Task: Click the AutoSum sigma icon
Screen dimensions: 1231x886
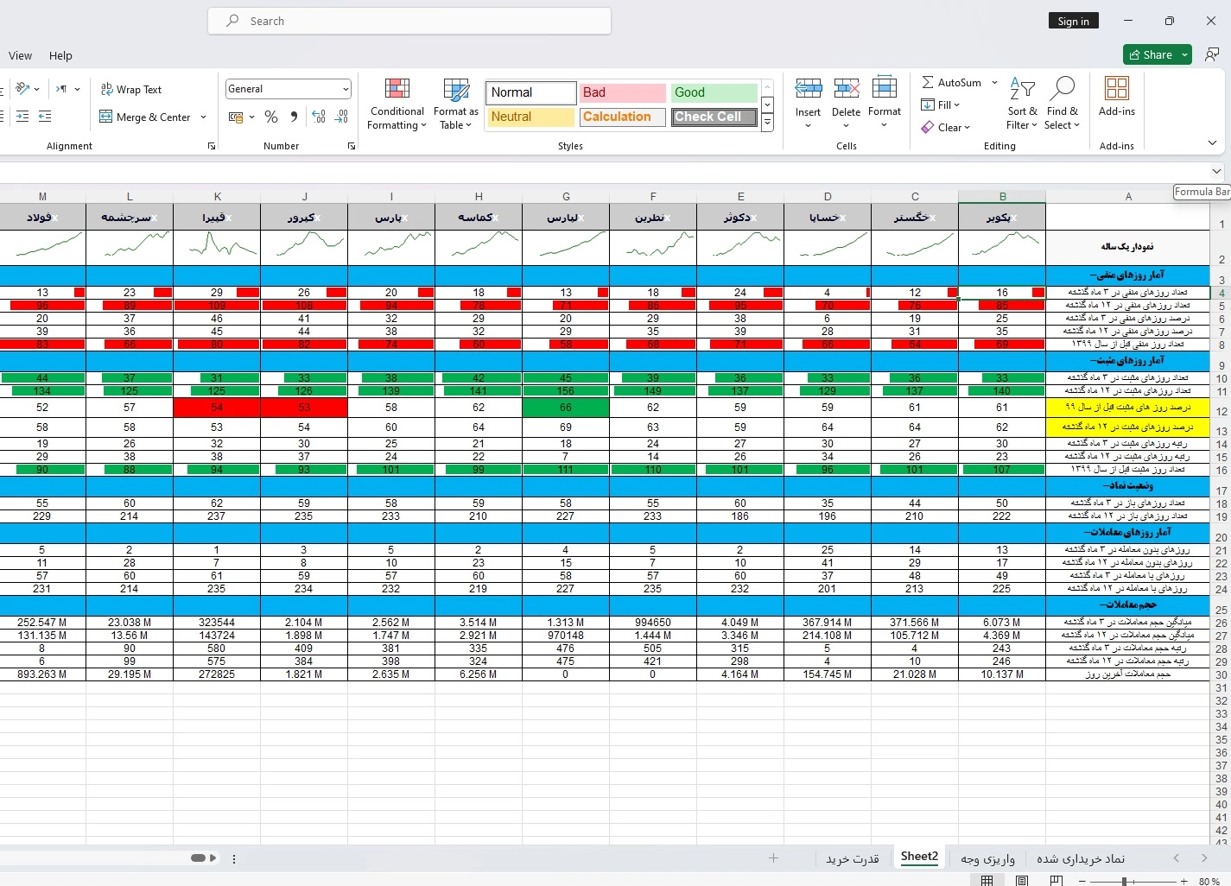Action: pyautogui.click(x=928, y=83)
